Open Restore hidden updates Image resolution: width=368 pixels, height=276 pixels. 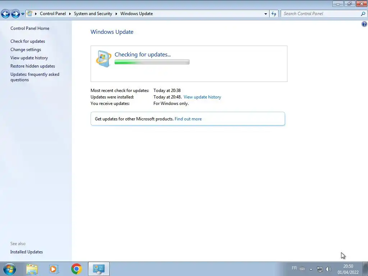pos(33,66)
